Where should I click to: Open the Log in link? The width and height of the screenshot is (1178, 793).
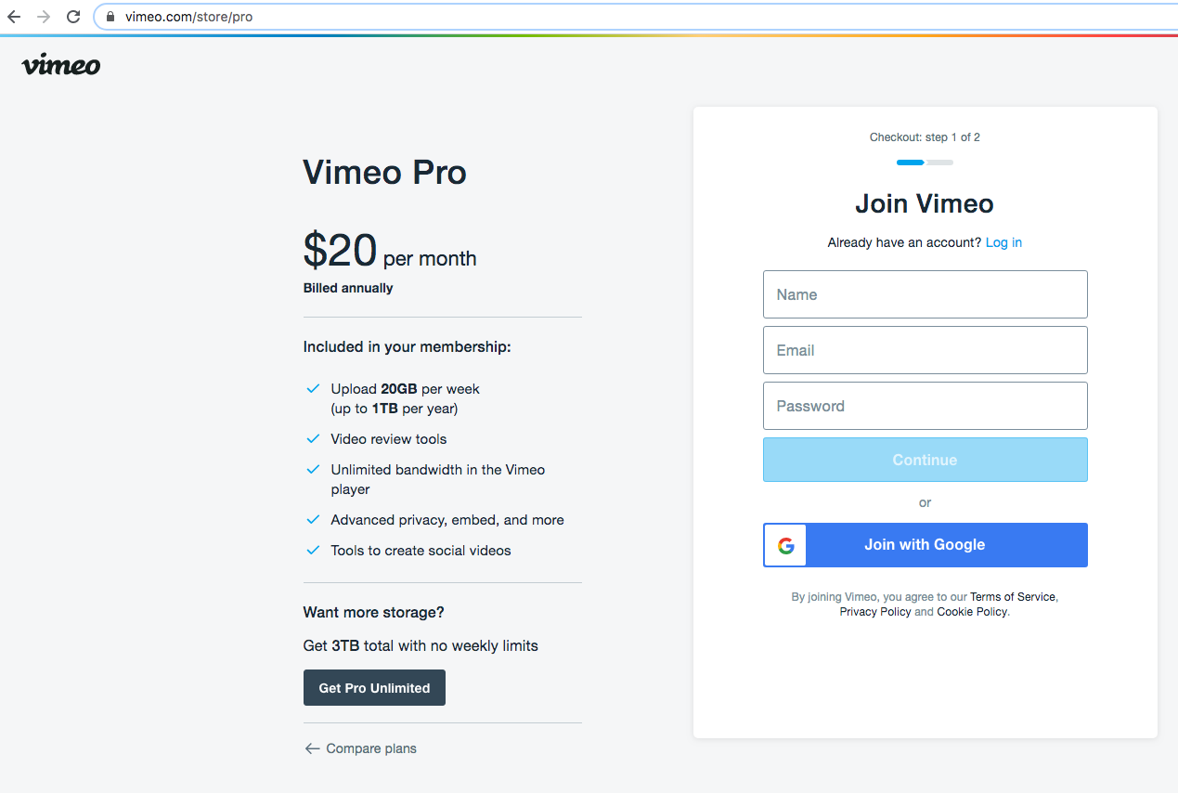[x=1003, y=242]
